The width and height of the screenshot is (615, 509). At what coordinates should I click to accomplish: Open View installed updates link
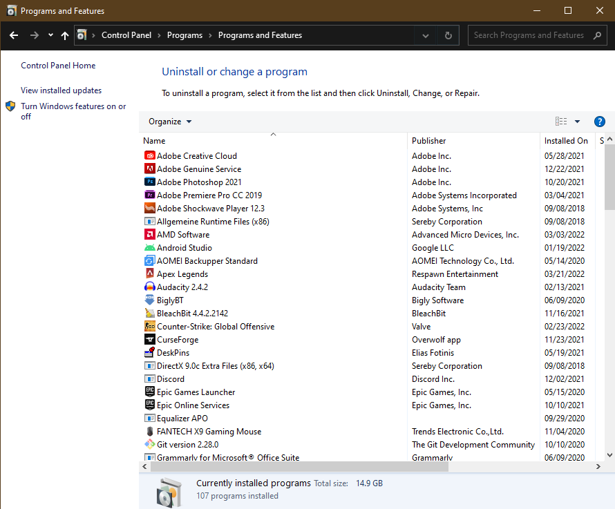(x=61, y=90)
